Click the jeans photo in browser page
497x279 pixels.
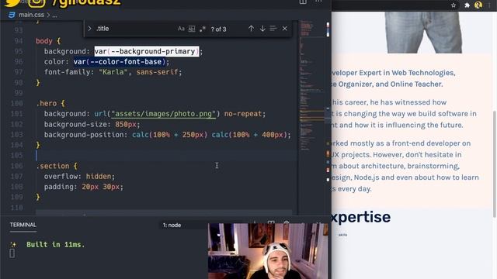[x=423, y=33]
